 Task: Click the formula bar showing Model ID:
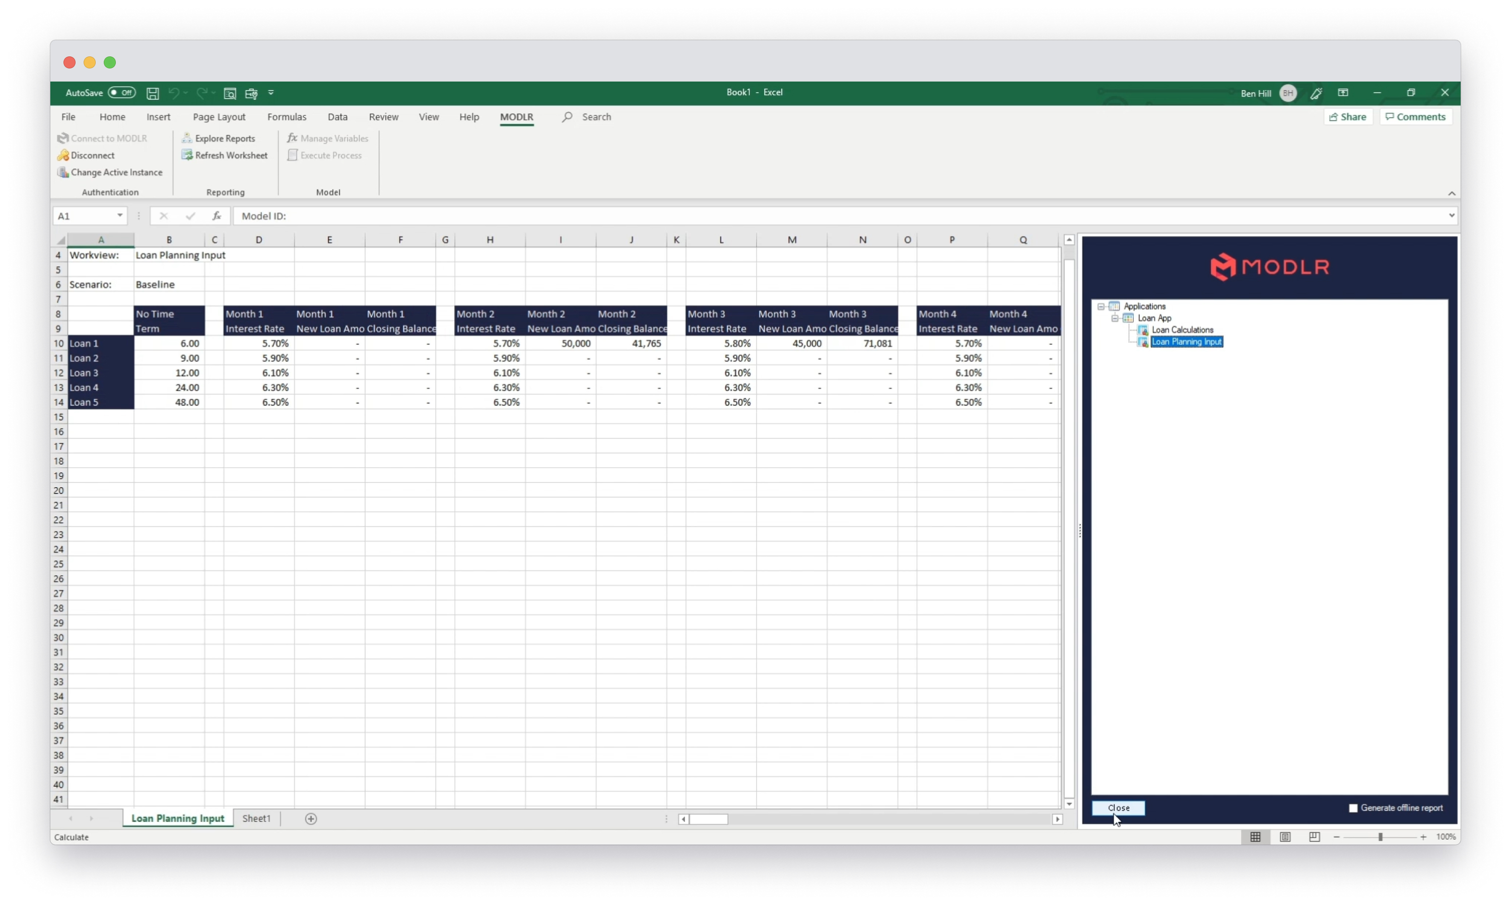coord(840,216)
